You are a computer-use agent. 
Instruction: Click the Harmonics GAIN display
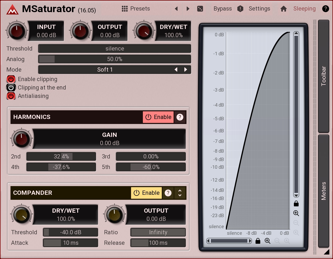coord(110,139)
